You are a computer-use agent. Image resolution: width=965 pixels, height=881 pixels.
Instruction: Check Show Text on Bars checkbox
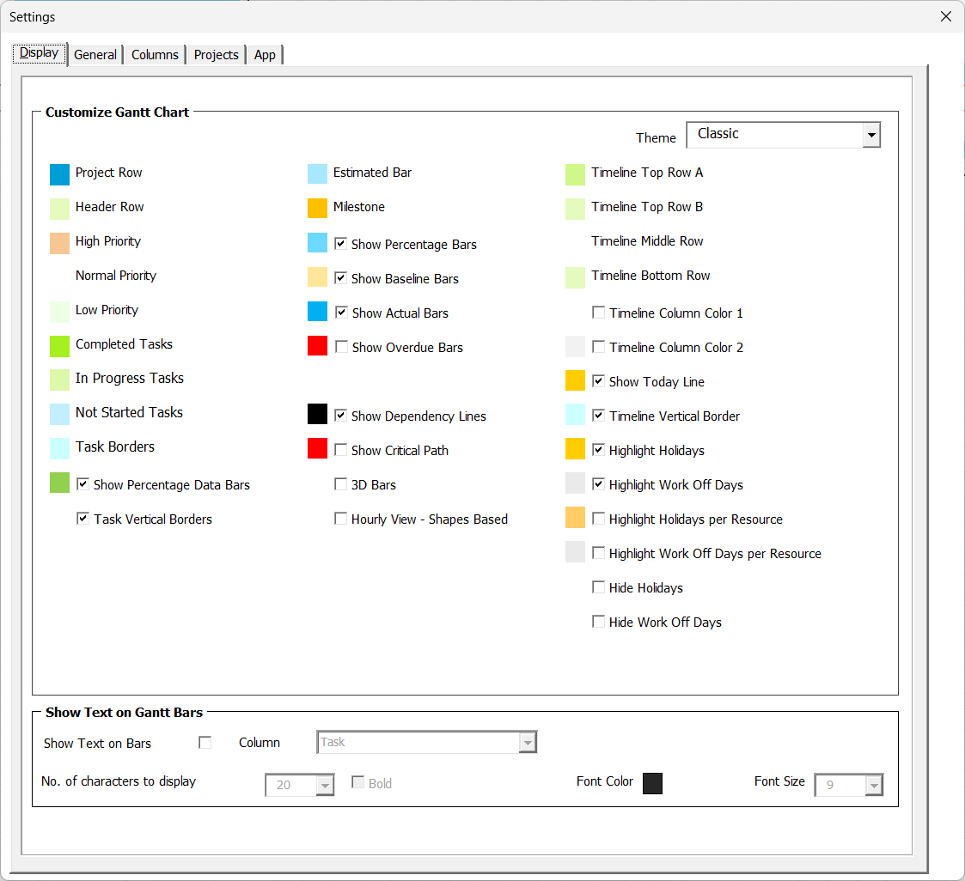(205, 743)
